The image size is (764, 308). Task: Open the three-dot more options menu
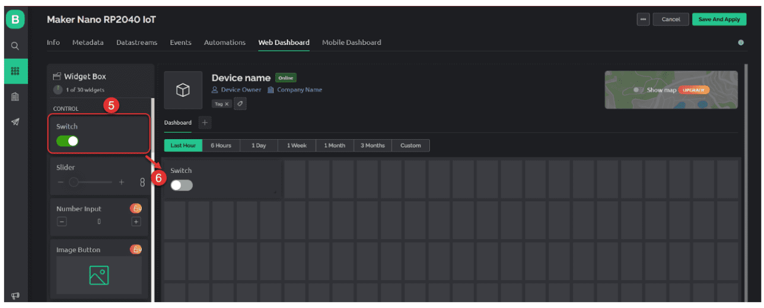[x=643, y=20]
